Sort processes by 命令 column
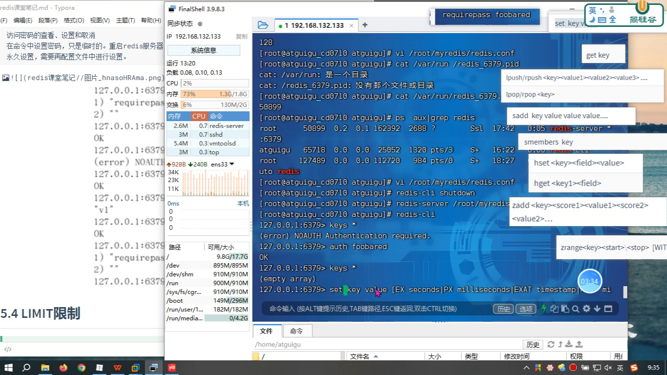This screenshot has width=667, height=375. point(229,116)
